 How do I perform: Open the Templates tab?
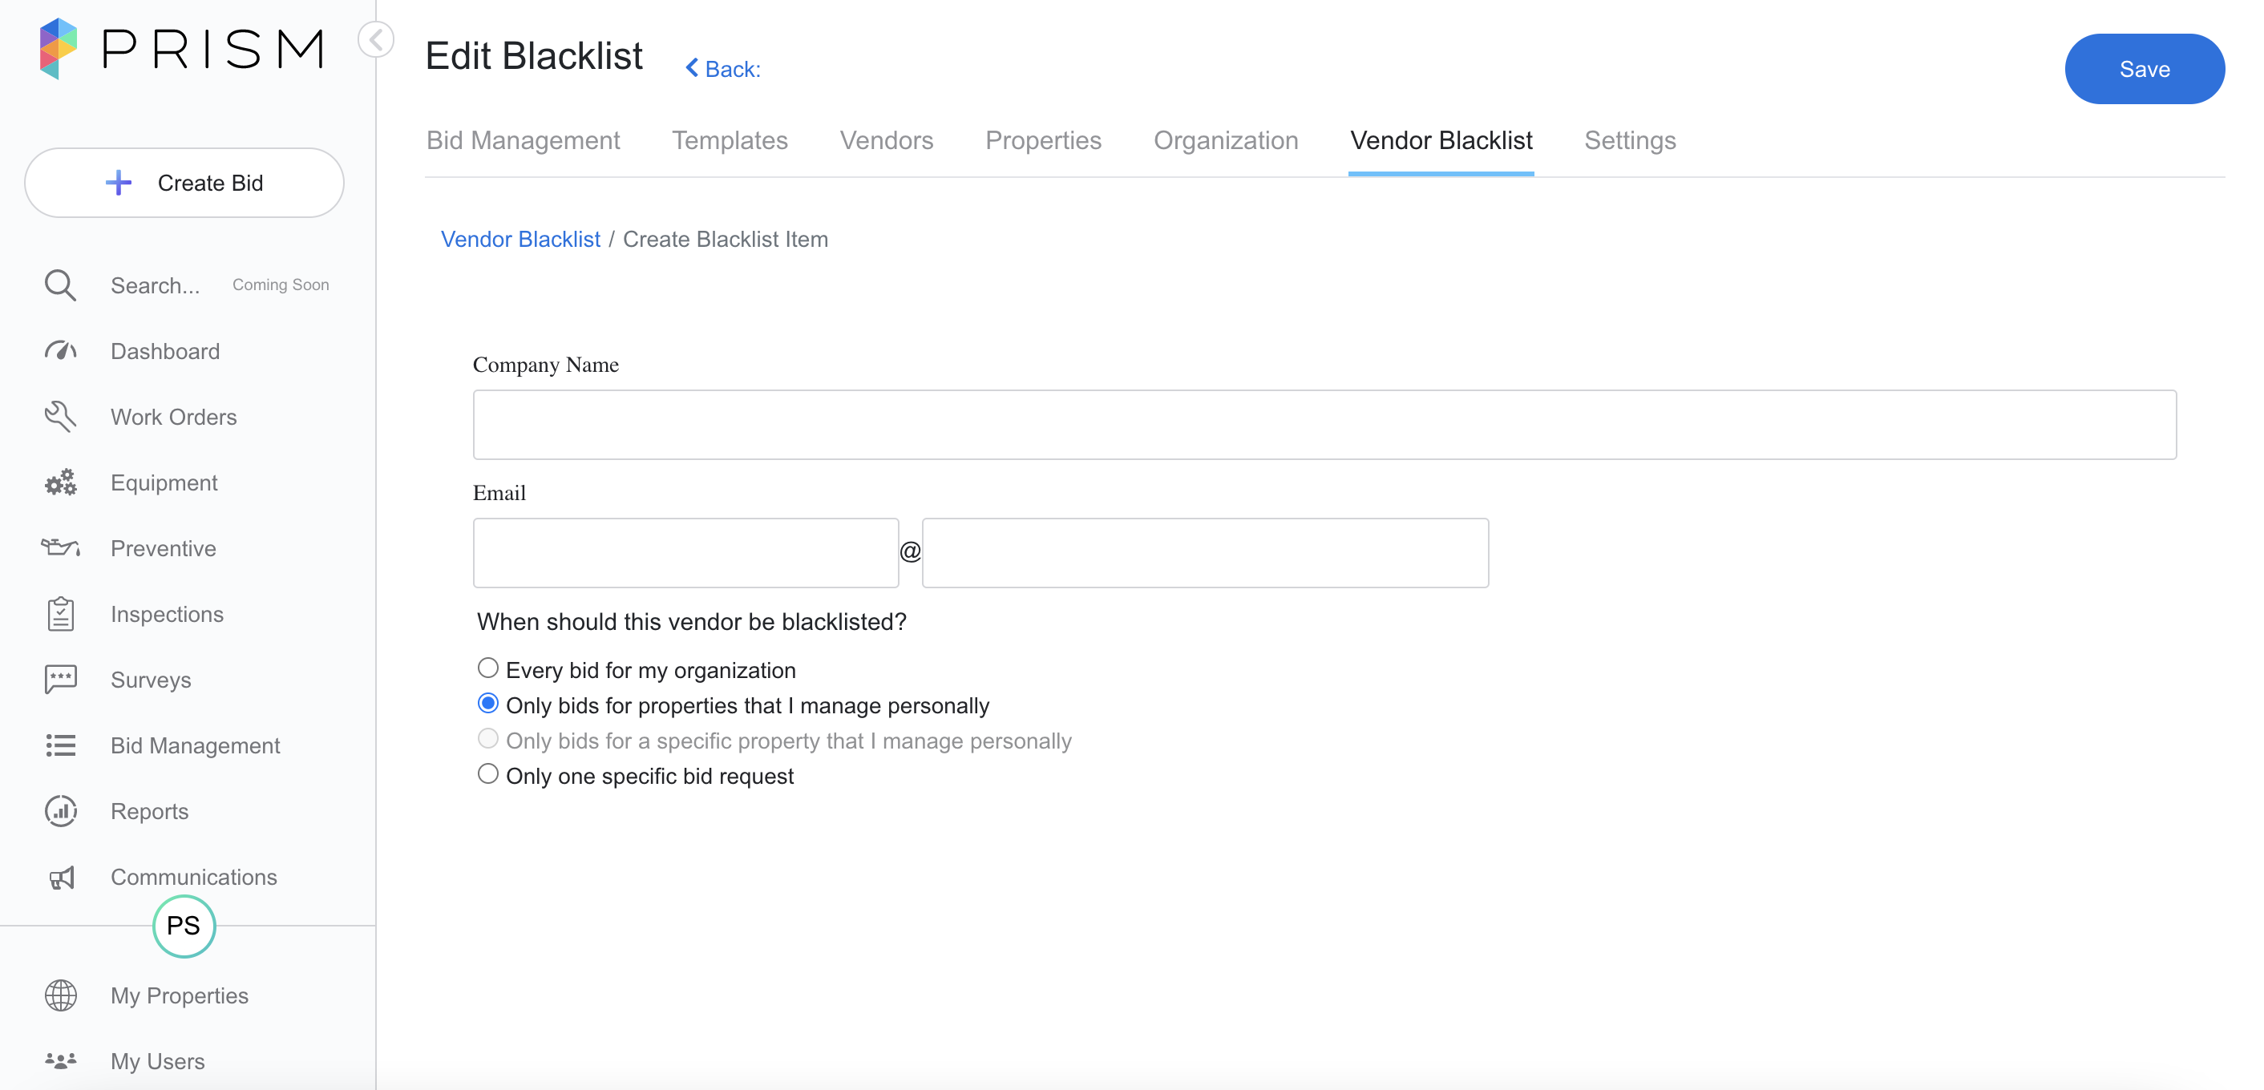(730, 140)
